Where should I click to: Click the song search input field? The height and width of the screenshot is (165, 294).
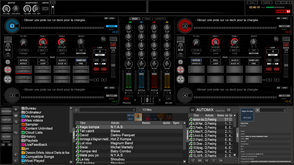pos(107,110)
